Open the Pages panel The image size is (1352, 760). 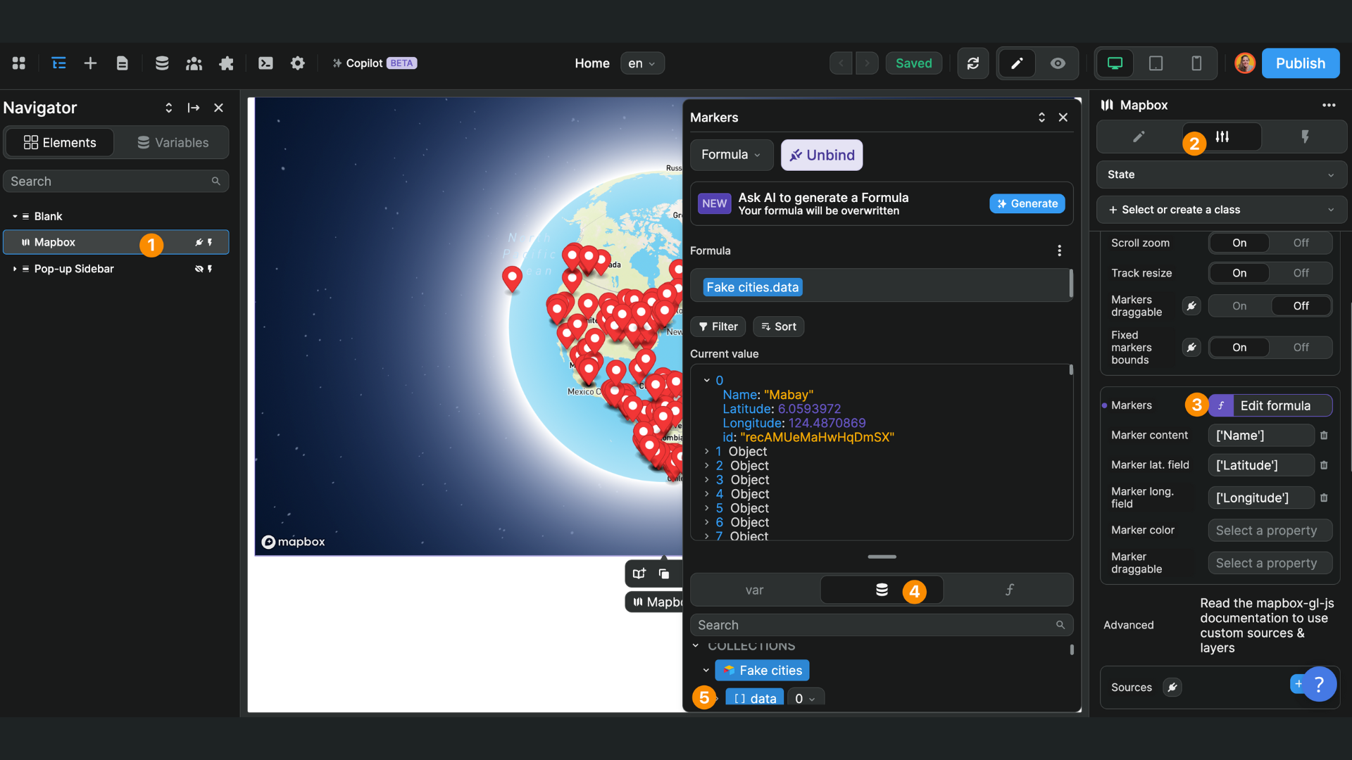coord(123,63)
